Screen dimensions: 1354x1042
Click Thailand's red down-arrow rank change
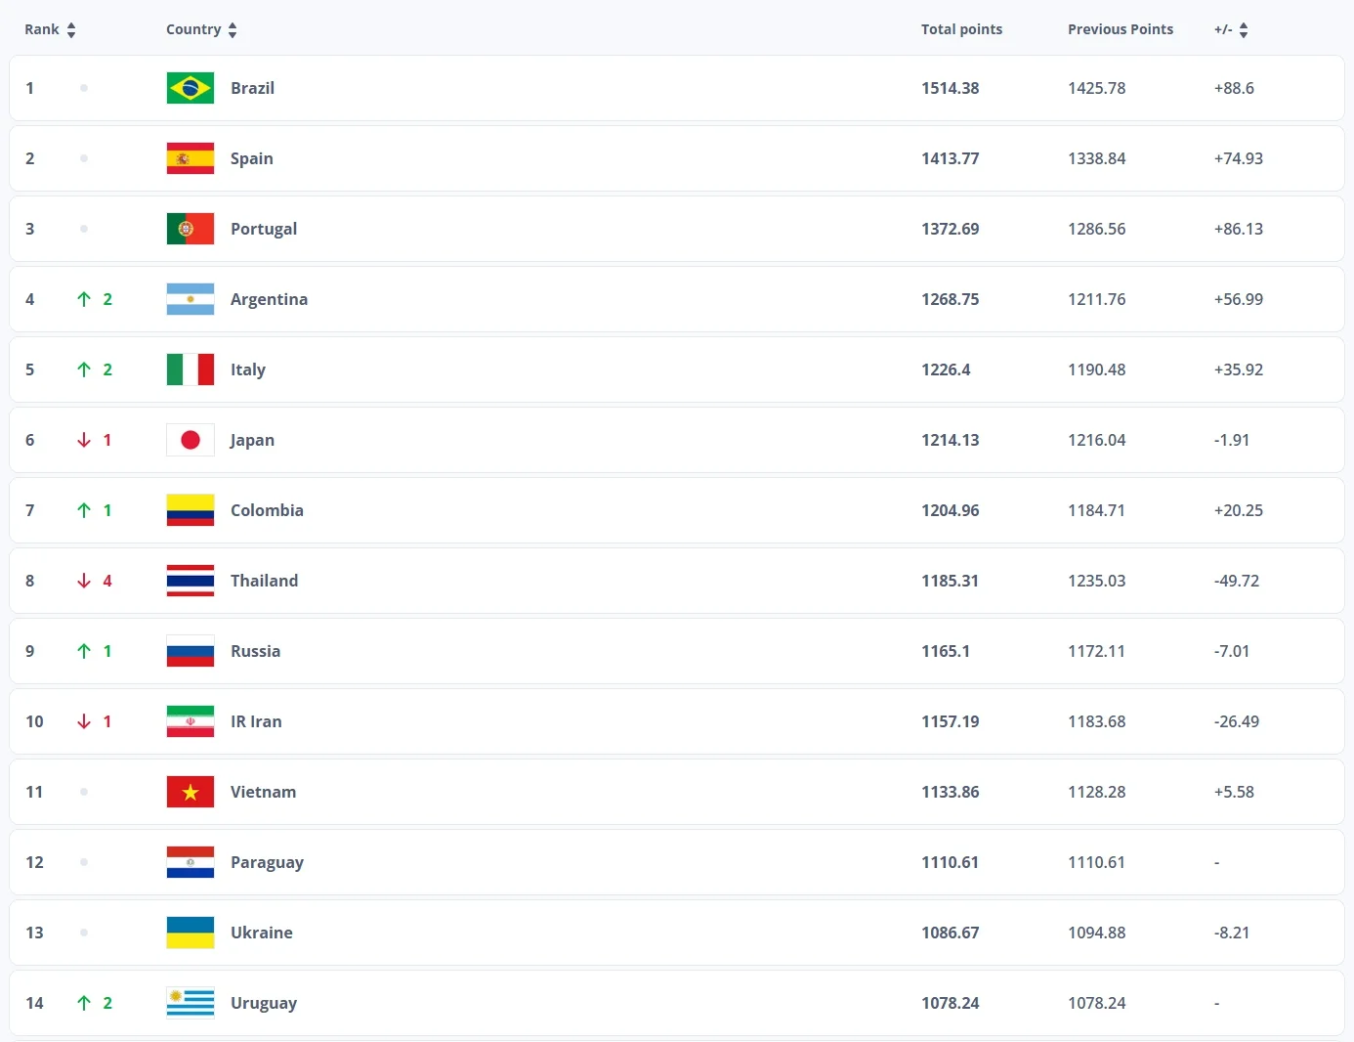pos(84,581)
